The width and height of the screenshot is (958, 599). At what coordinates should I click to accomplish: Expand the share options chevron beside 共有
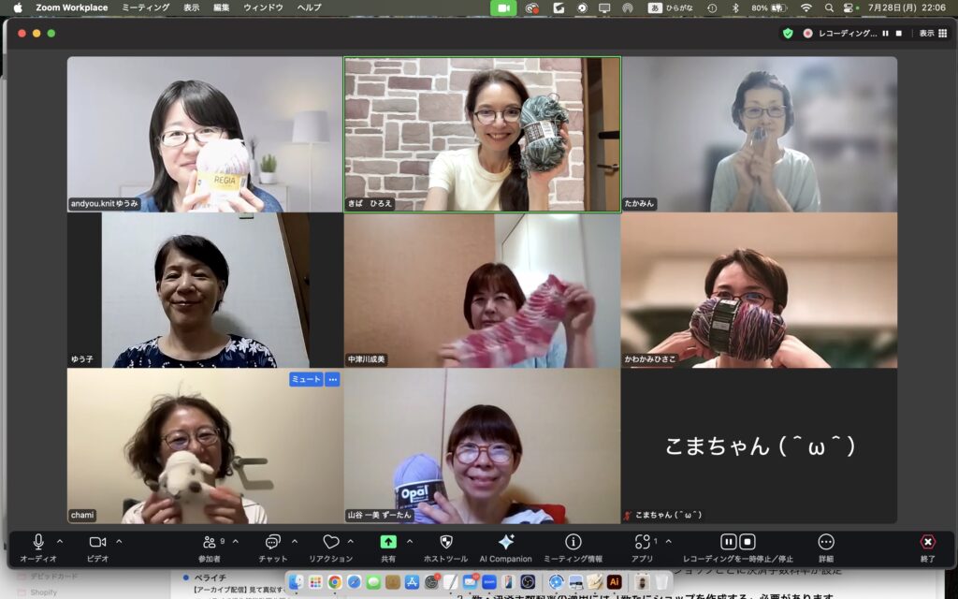[409, 541]
